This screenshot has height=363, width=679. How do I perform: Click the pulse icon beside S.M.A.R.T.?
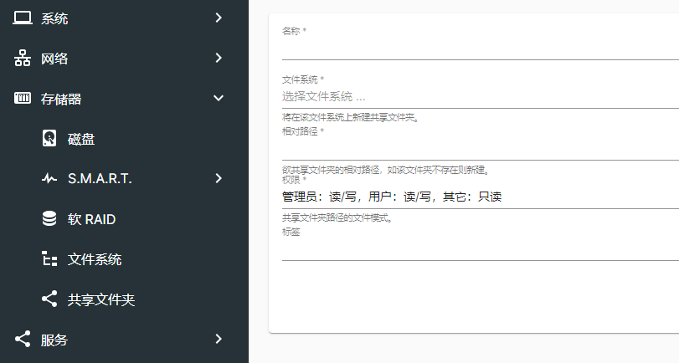pos(49,178)
